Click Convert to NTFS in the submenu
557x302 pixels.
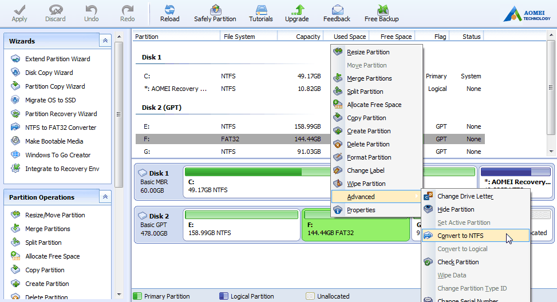476,236
